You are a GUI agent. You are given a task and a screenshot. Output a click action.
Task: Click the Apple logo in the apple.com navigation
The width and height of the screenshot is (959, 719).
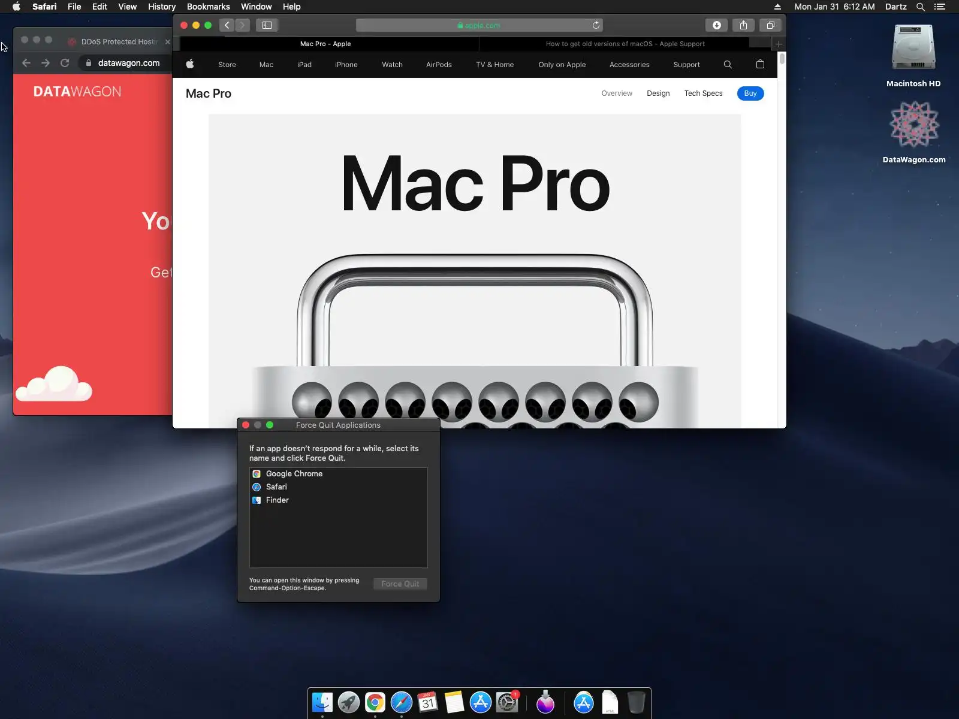pos(190,64)
